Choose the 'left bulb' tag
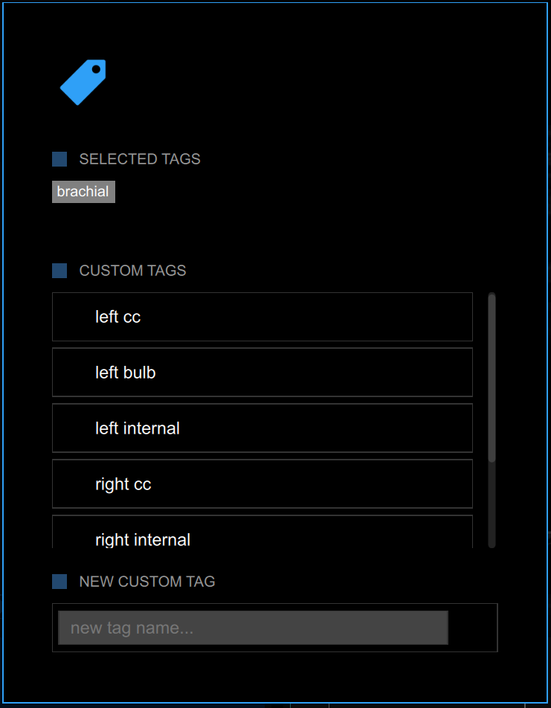 click(x=262, y=373)
